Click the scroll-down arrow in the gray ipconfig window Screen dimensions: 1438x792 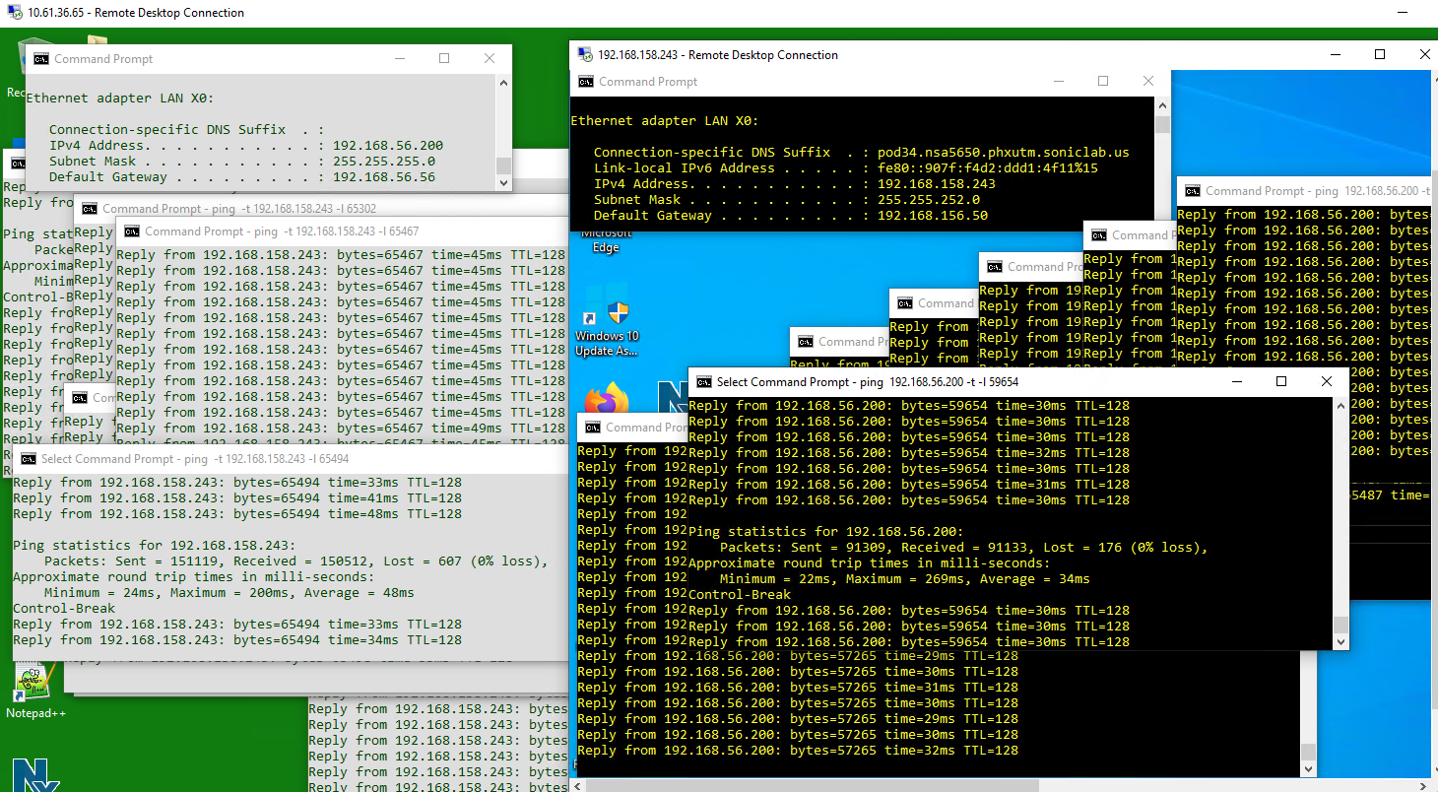(503, 182)
